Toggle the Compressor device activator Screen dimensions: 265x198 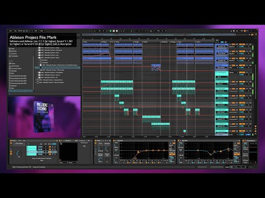(x=243, y=140)
